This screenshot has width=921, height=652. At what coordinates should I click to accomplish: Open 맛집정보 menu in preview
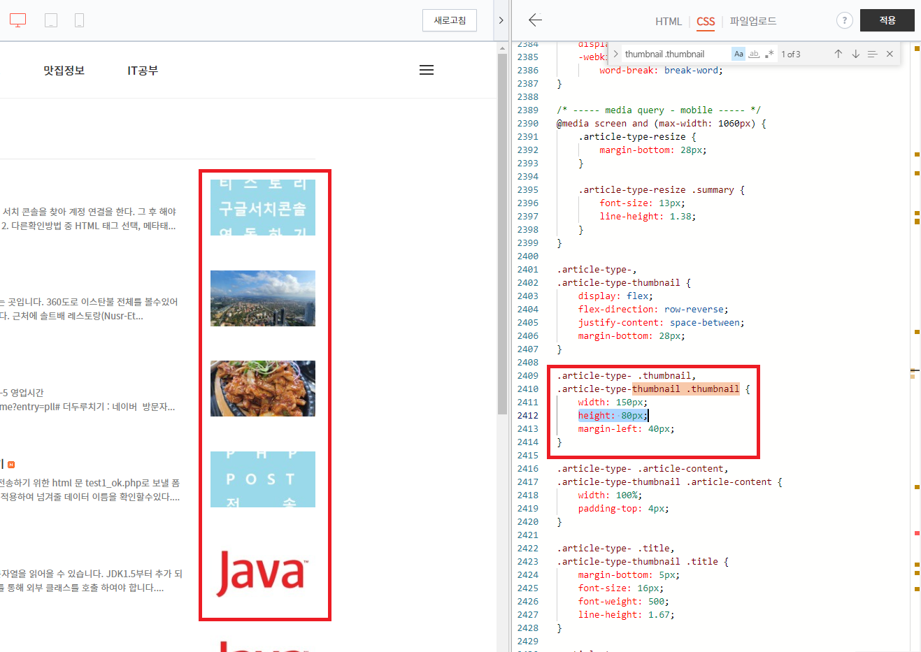click(64, 71)
